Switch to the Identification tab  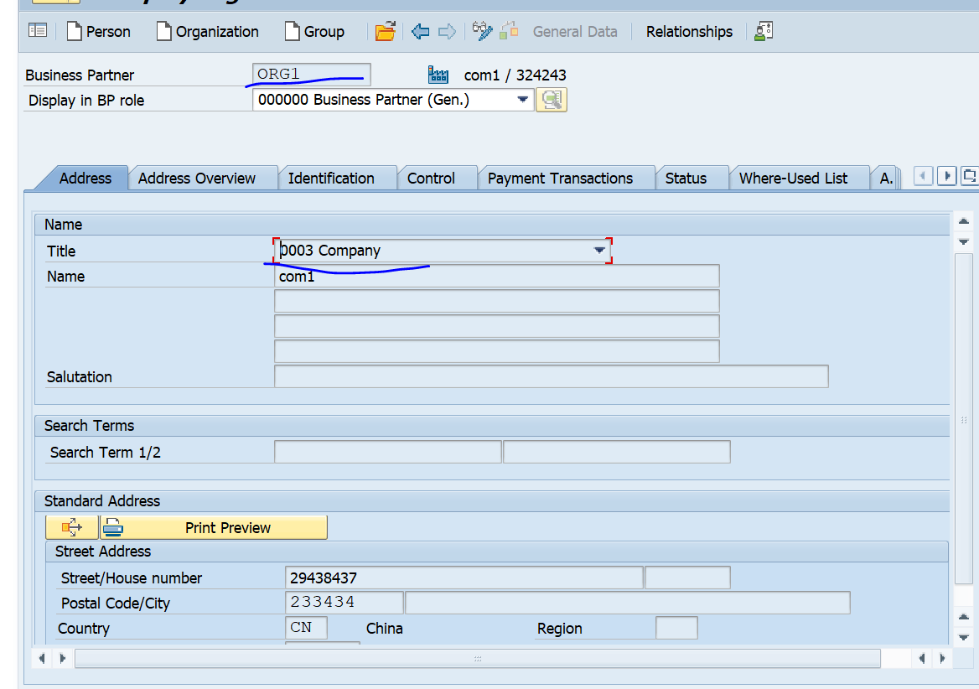tap(331, 179)
